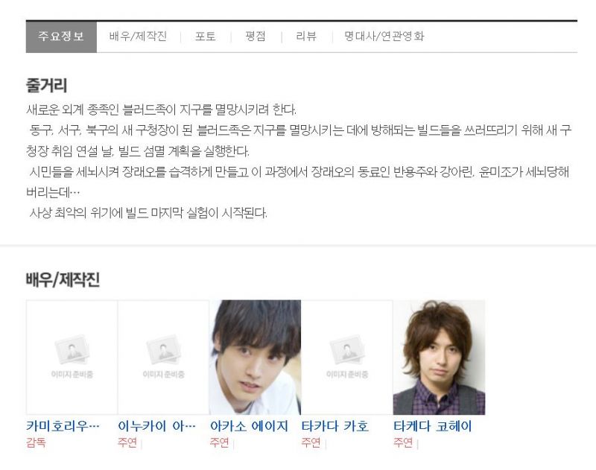Open the 명대사/연관영화 tab
The image size is (596, 470).
pyautogui.click(x=384, y=36)
